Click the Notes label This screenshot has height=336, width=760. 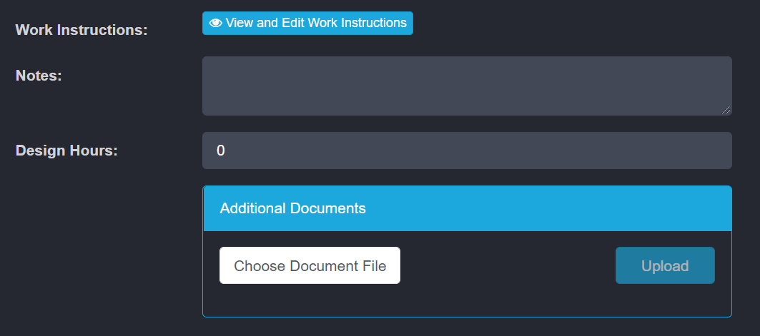point(39,75)
